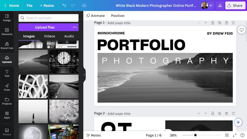Select the MONOCHROME text on canvas
This screenshot has width=247, height=139.
[x=111, y=33]
